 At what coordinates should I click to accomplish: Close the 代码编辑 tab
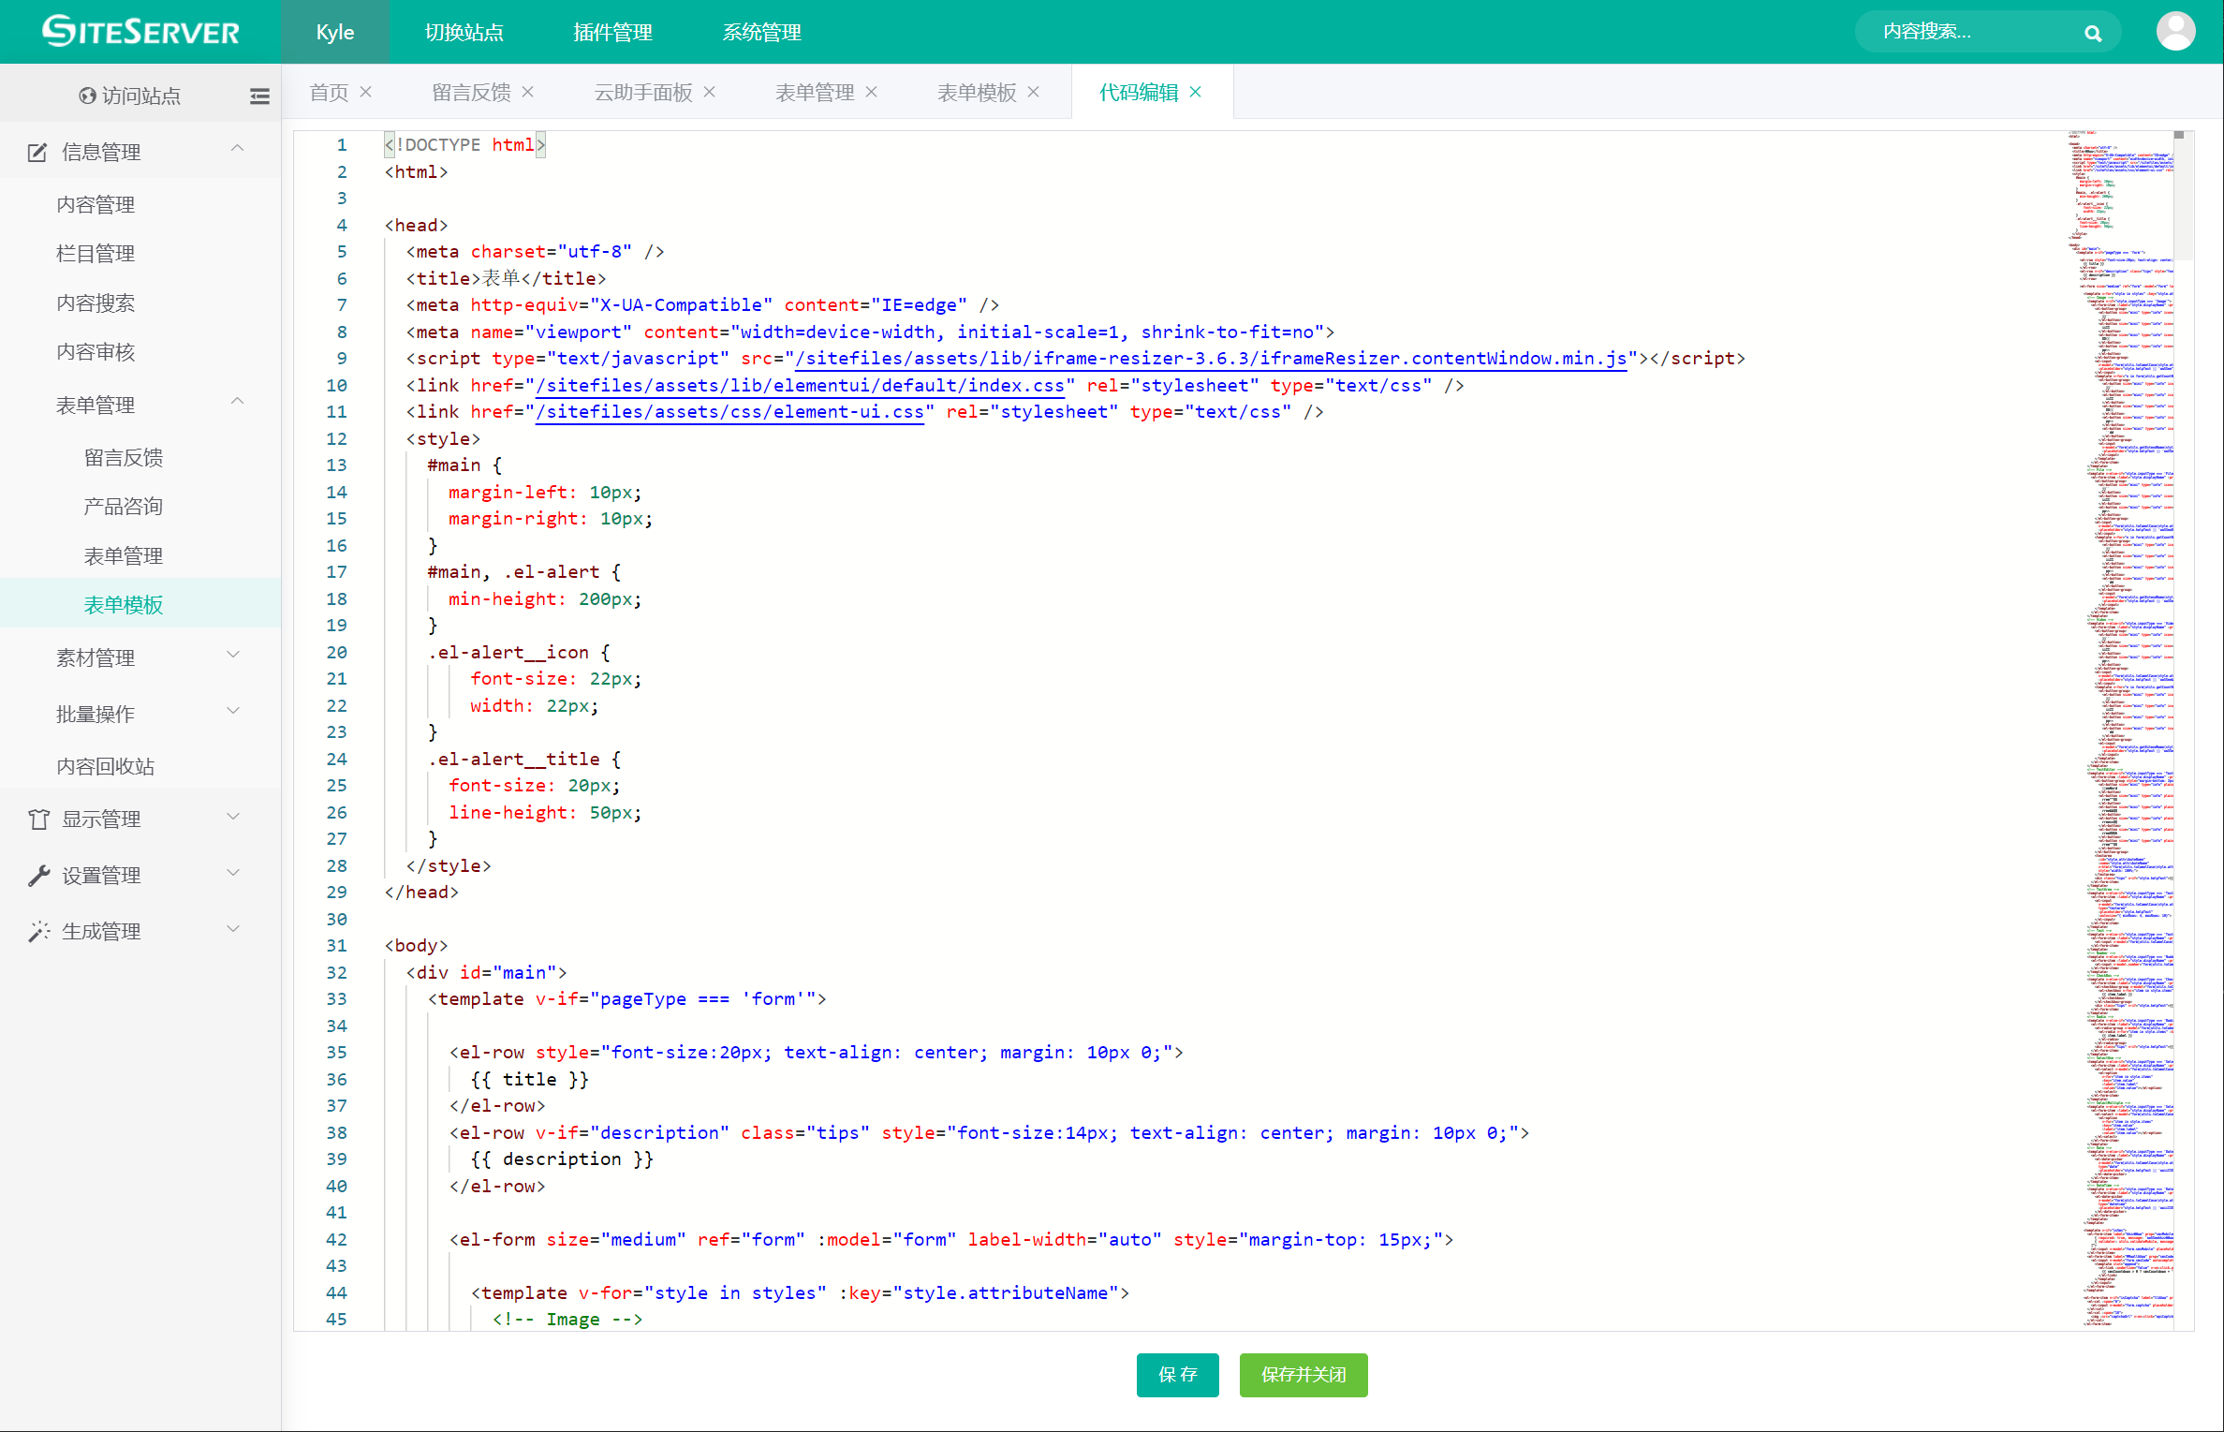[1196, 92]
